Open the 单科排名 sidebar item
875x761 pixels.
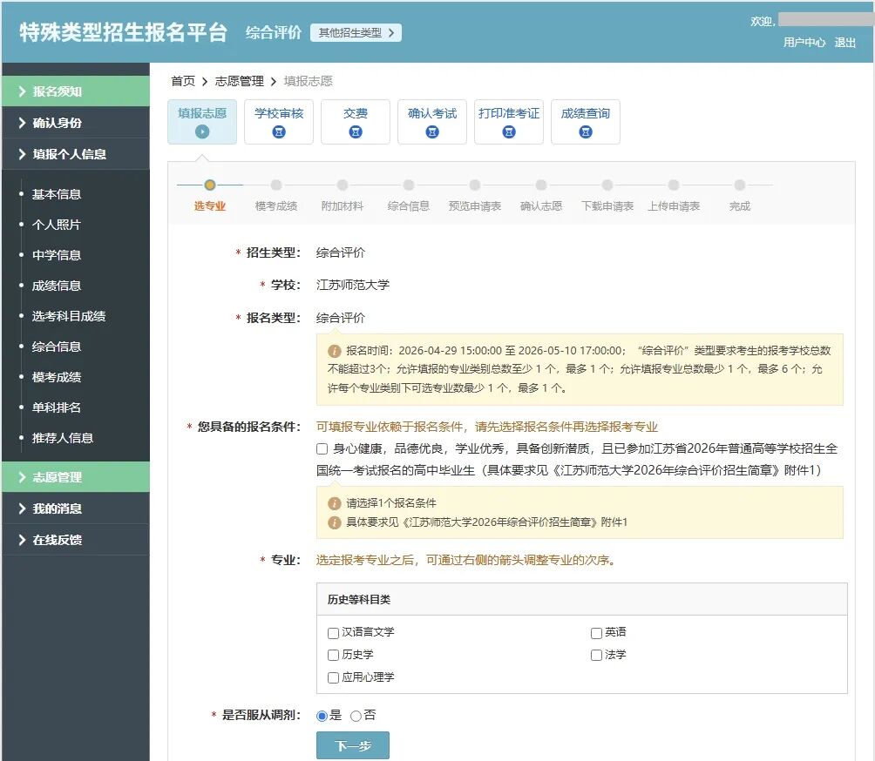pyautogui.click(x=57, y=407)
